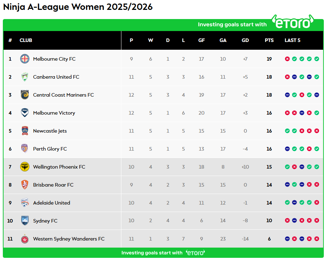Screen dimensions: 327x261
Task: Click the Central Coast Mariners crest
Action: click(25, 95)
